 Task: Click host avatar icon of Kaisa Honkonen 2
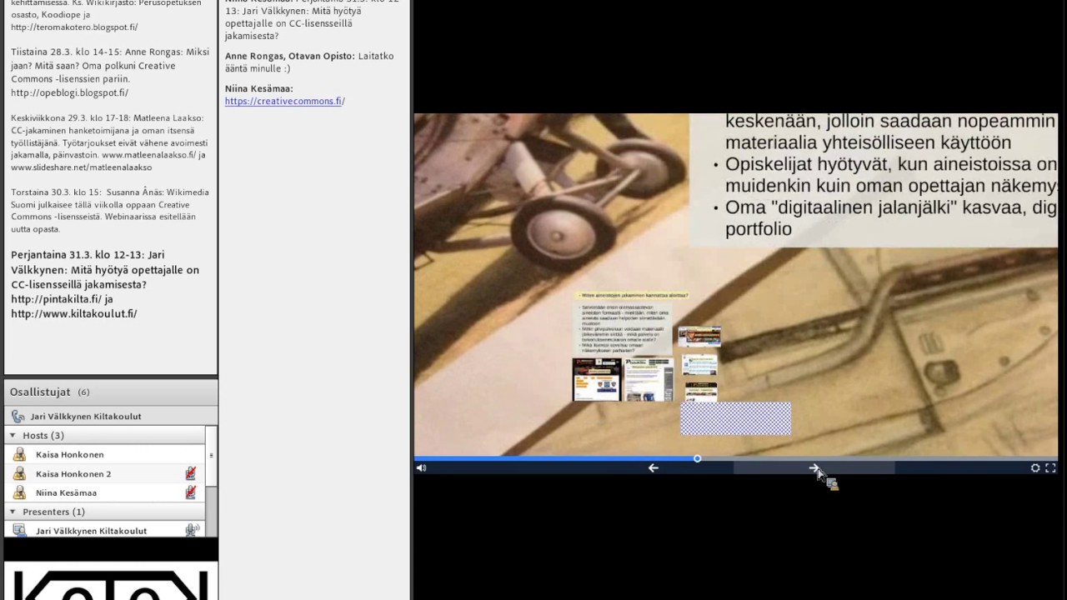pos(19,473)
